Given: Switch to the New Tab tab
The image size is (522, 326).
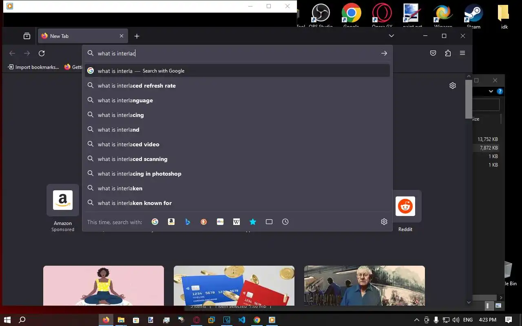Looking at the screenshot, I should [x=83, y=36].
